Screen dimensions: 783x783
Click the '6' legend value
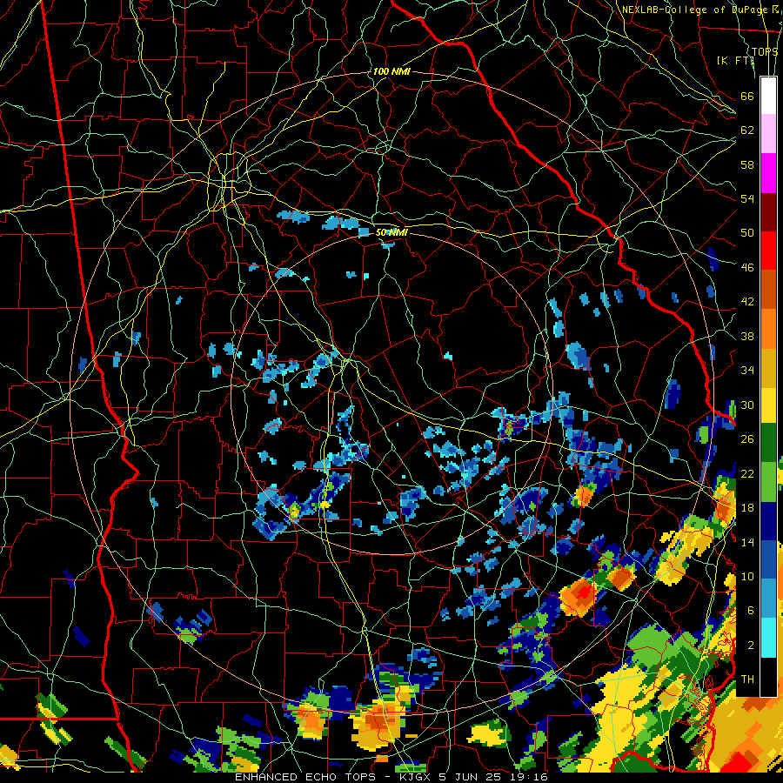point(750,611)
